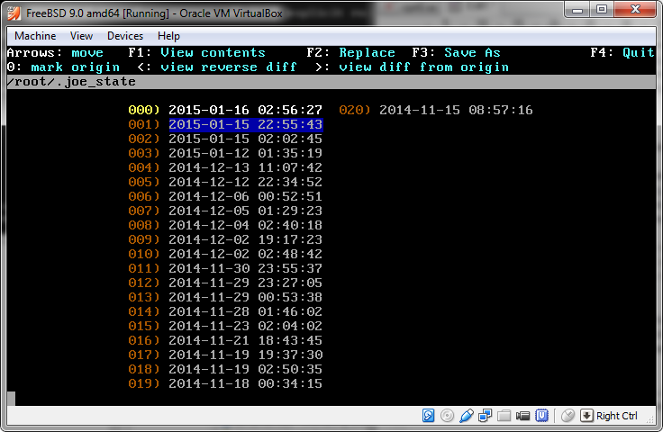The height and width of the screenshot is (432, 663).
Task: Open the Help menu
Action: point(168,36)
